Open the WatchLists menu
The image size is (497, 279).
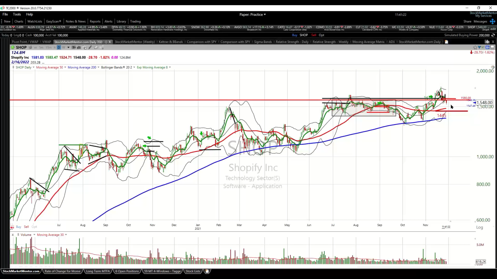35,21
